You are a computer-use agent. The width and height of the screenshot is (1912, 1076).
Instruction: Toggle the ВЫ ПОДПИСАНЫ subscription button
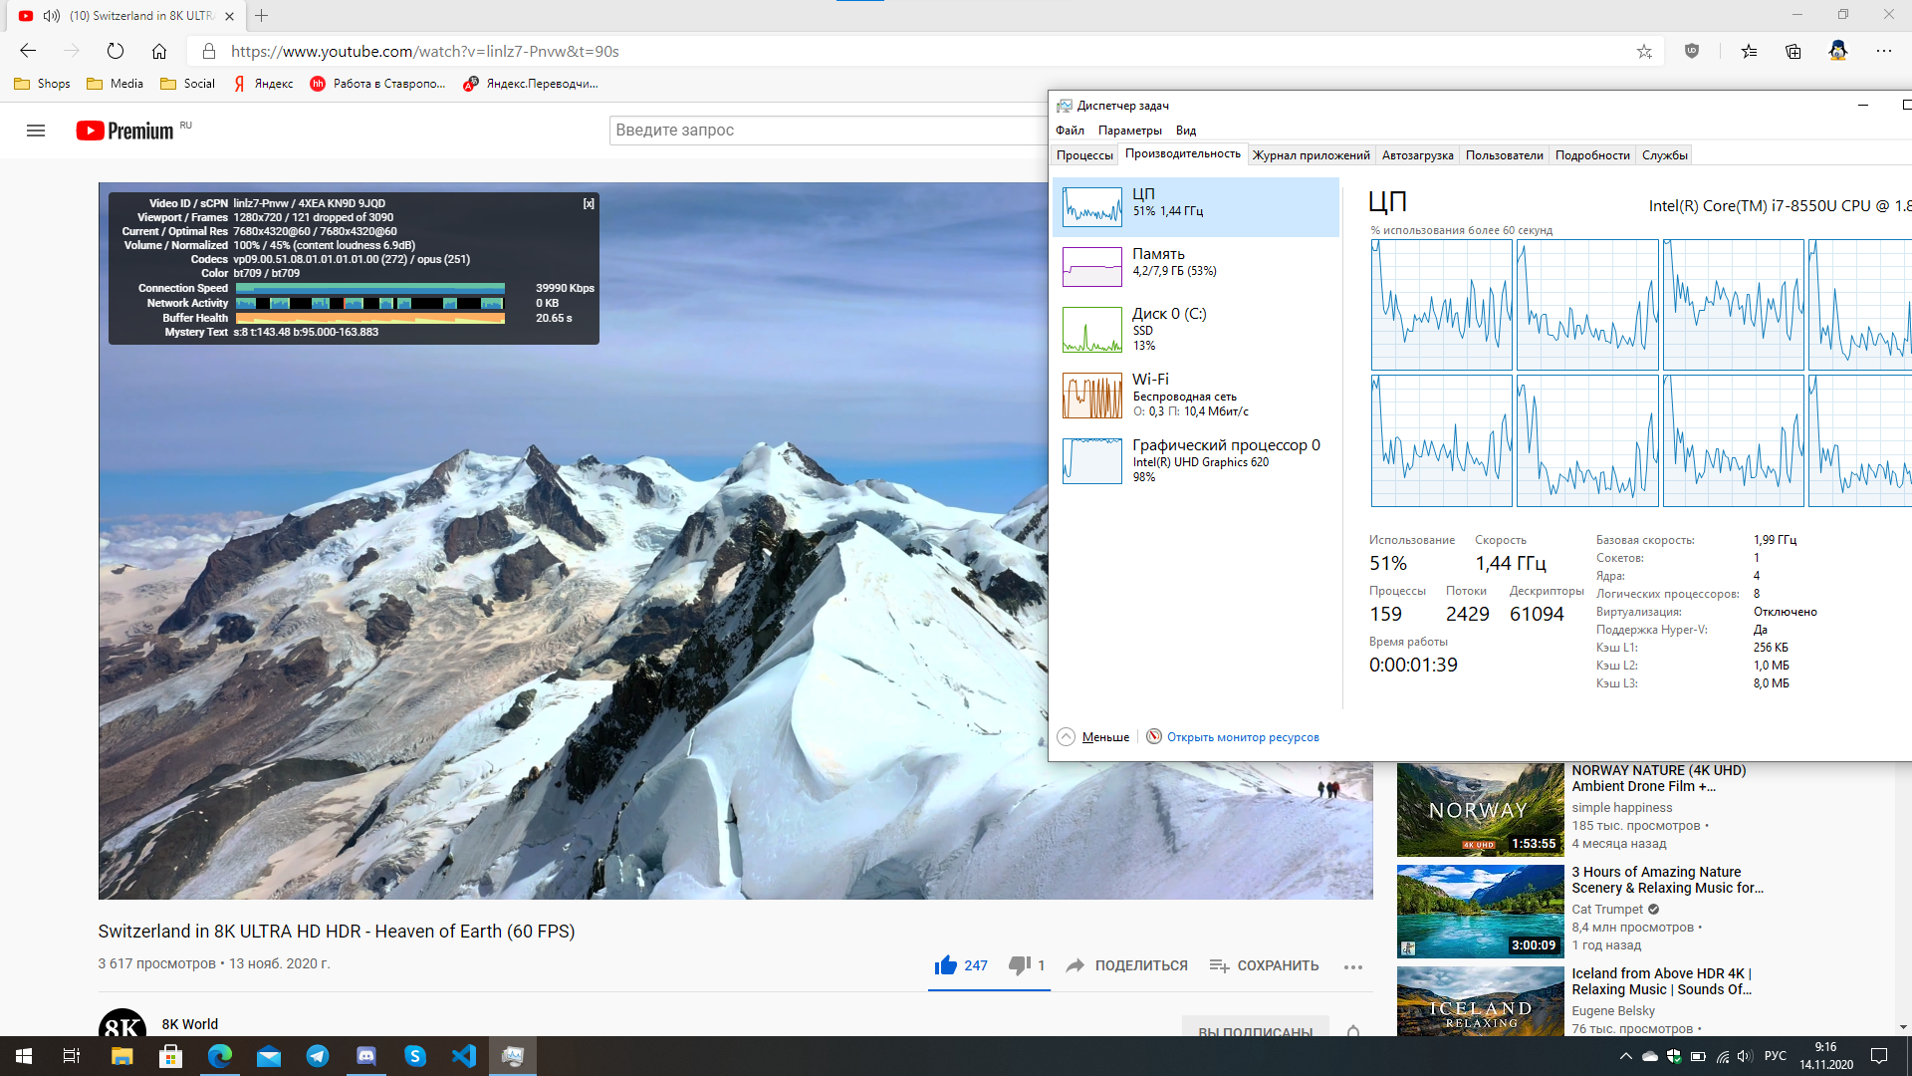click(x=1255, y=1032)
